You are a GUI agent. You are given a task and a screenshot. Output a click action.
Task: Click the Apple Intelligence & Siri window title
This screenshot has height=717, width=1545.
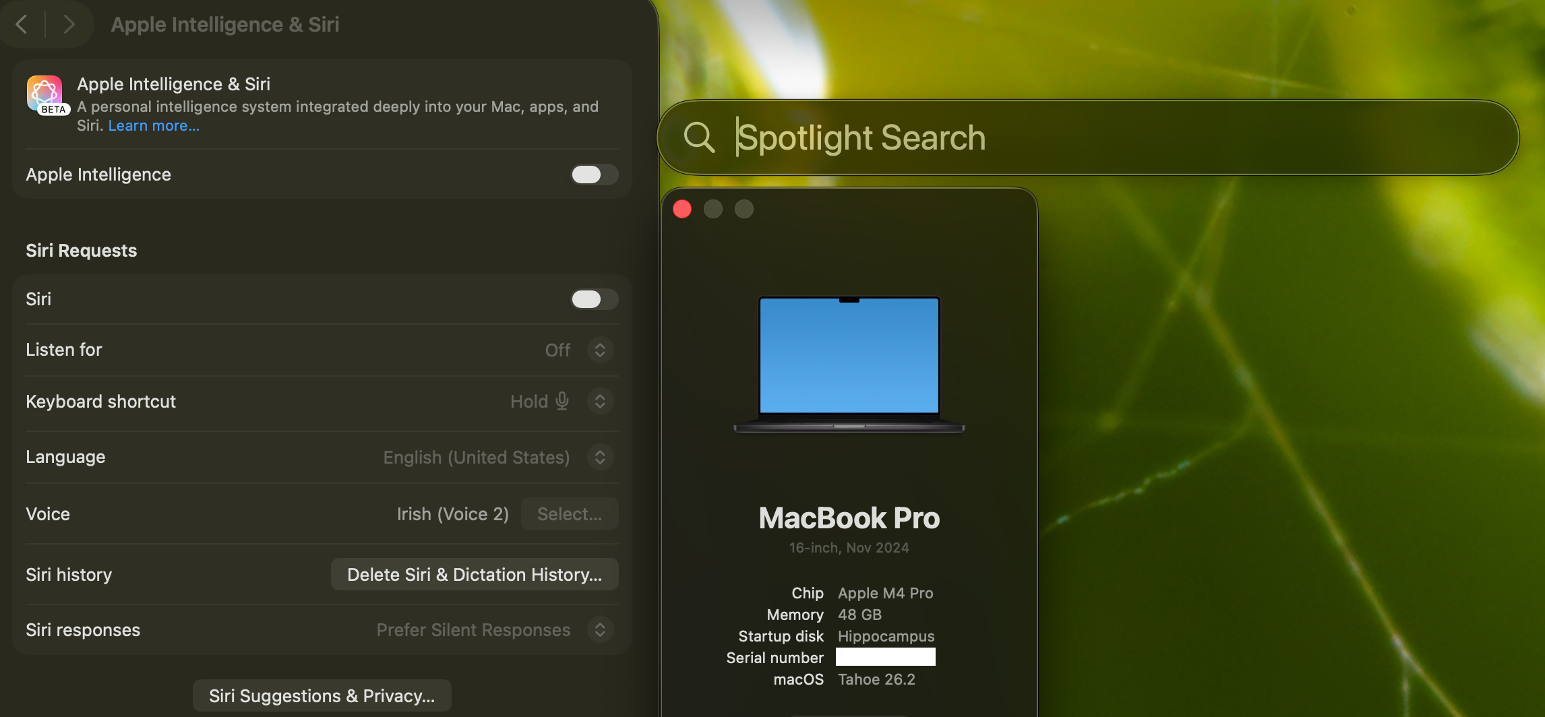225,25
